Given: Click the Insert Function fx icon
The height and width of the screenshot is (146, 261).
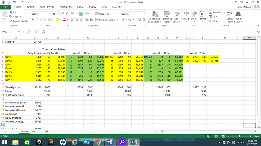Looking at the screenshot, I should (43, 32).
